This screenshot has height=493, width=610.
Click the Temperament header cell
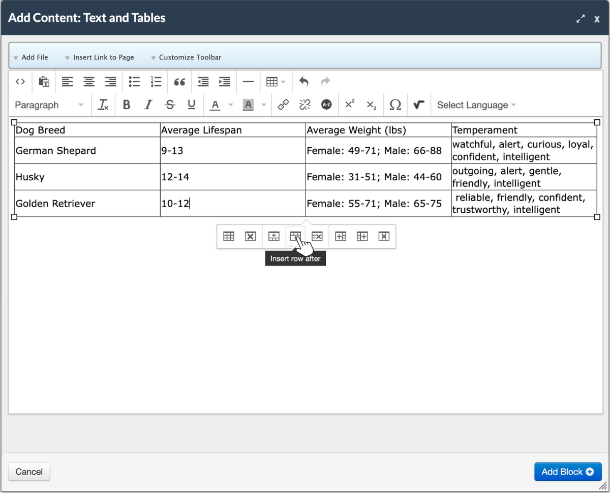click(x=524, y=130)
